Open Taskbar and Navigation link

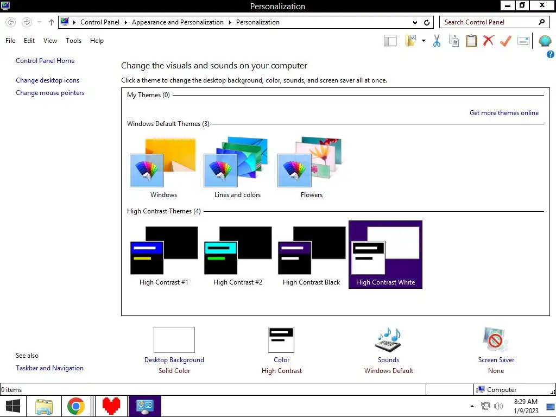[x=49, y=368]
